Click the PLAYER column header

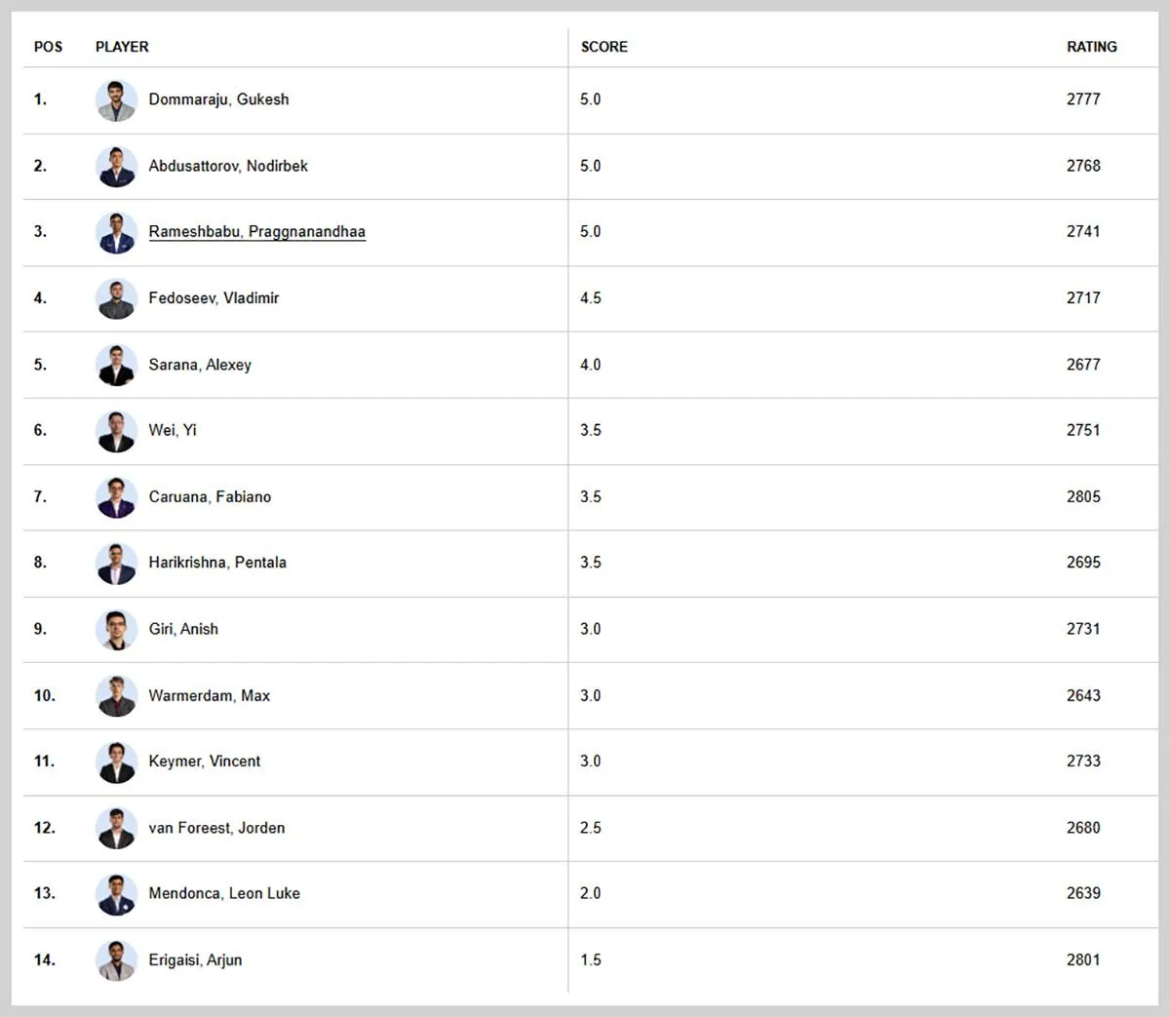tap(122, 47)
